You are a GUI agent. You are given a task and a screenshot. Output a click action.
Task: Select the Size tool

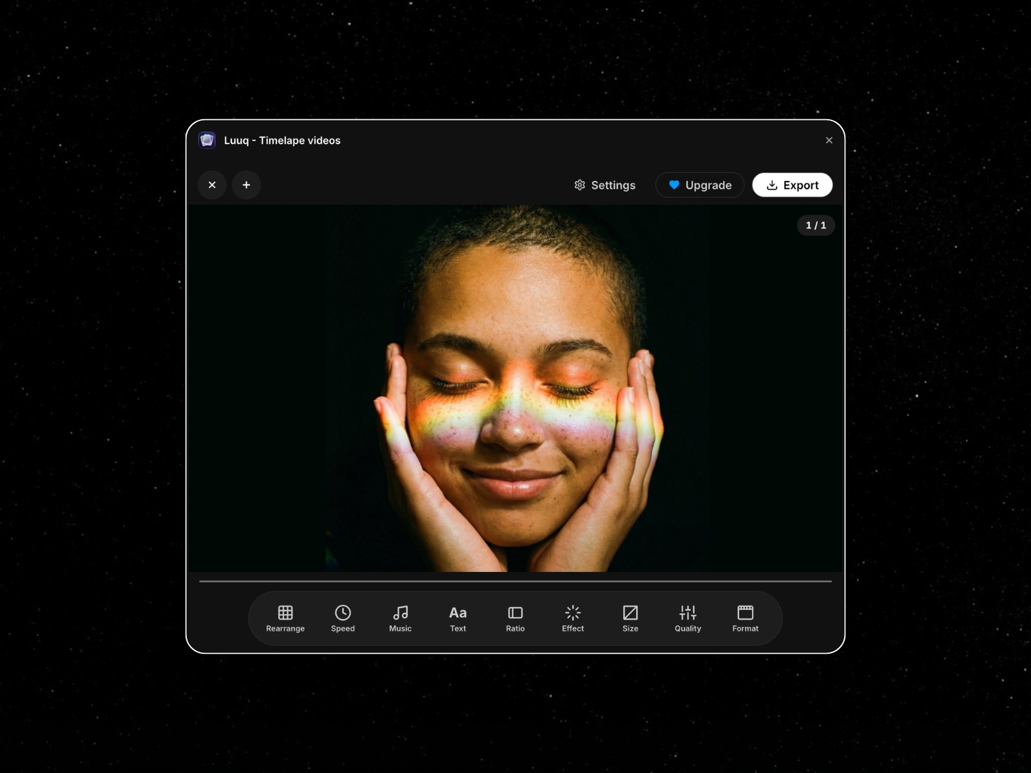[x=630, y=618]
